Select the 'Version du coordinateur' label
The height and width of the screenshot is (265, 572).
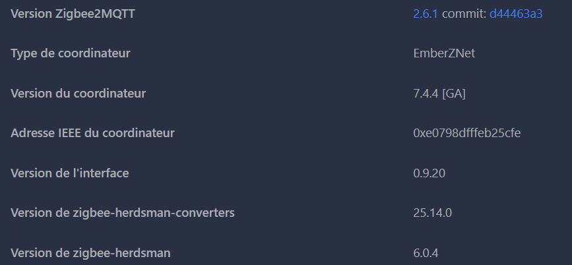pos(78,94)
